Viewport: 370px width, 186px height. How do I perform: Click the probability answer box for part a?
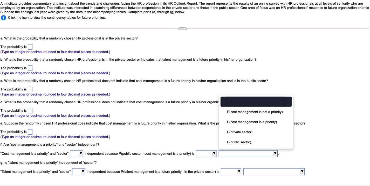(30, 47)
